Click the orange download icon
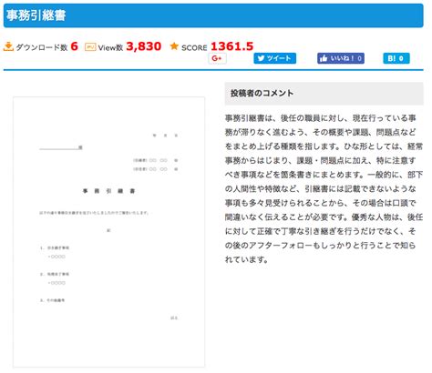432x373 pixels. coord(8,46)
